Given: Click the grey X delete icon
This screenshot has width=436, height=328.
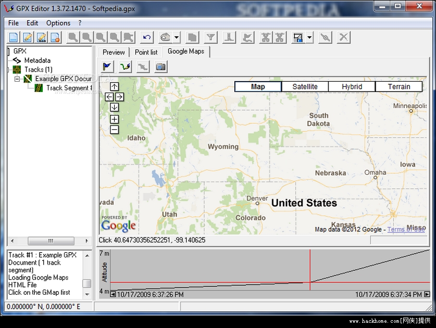Looking at the screenshot, I should (x=344, y=37).
